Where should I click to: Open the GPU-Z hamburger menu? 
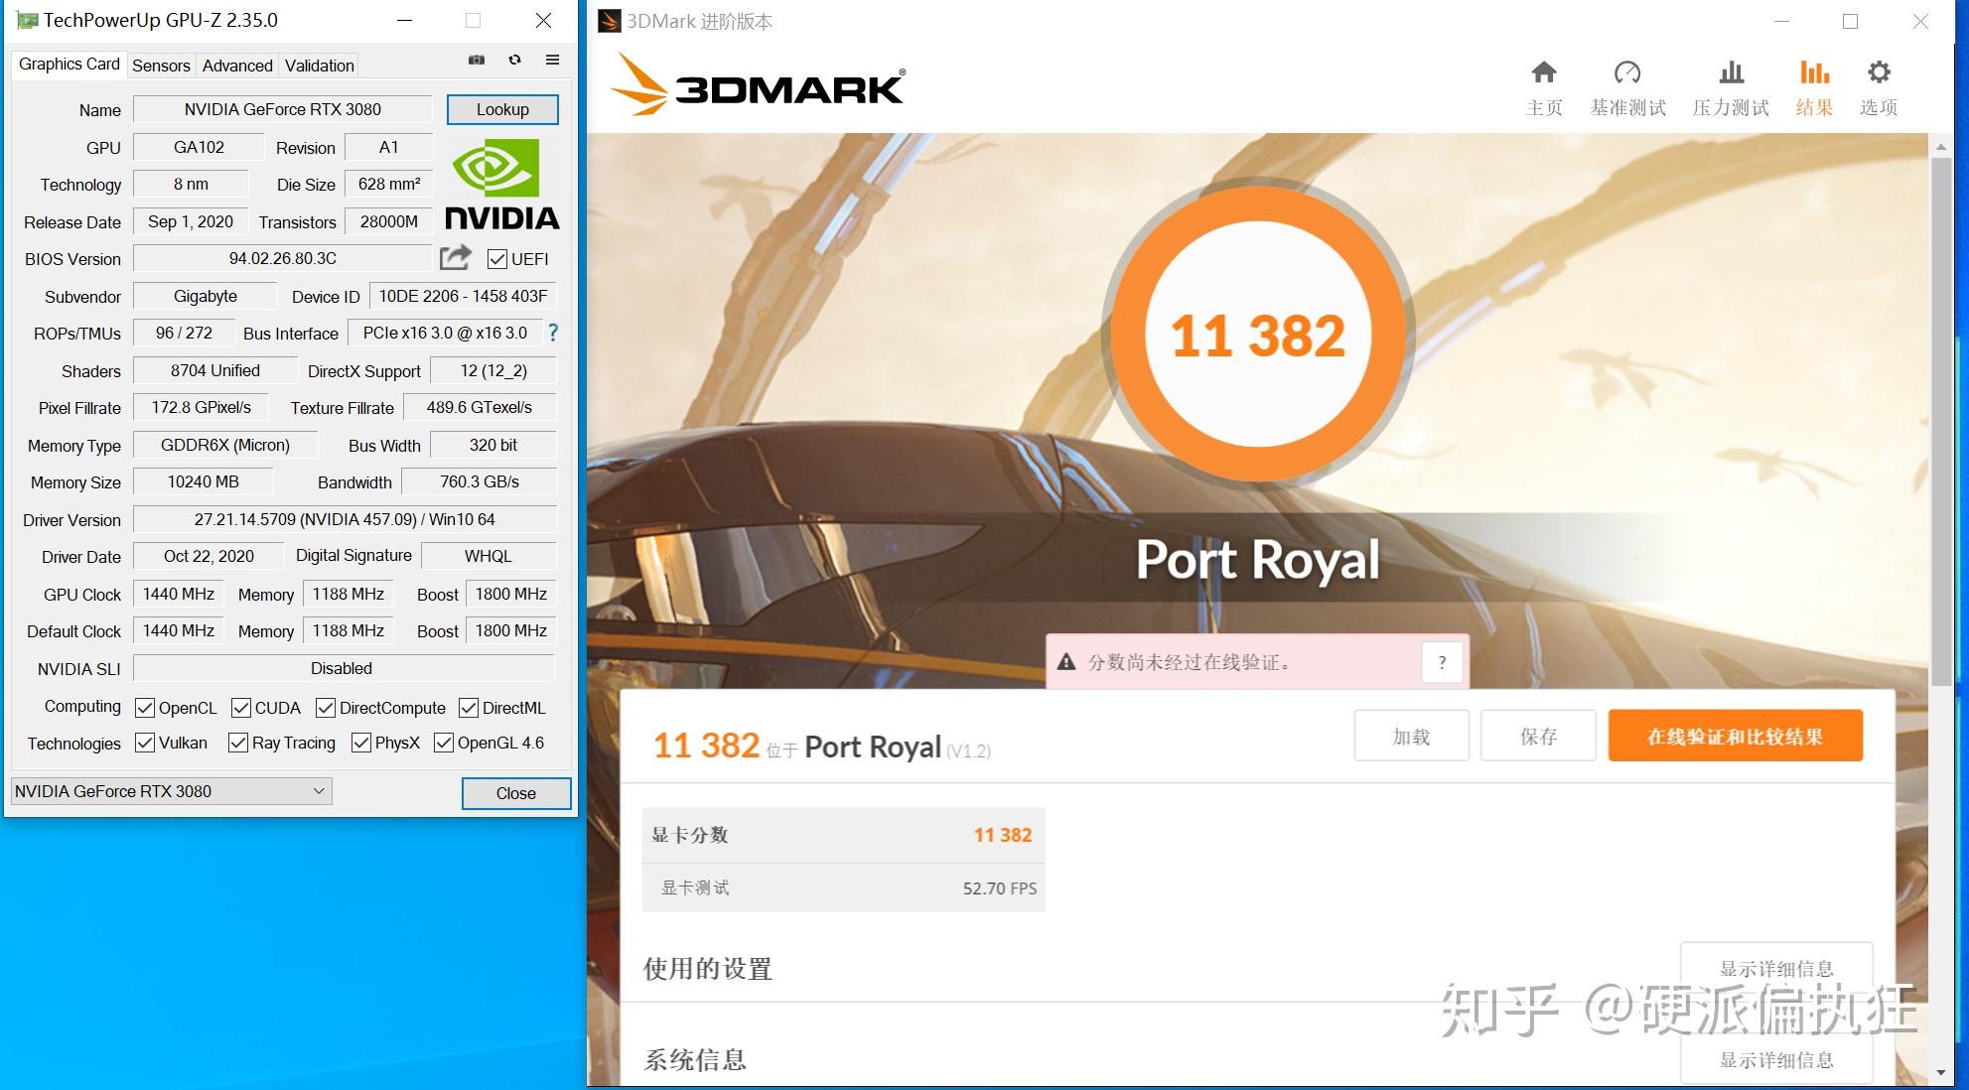click(552, 61)
